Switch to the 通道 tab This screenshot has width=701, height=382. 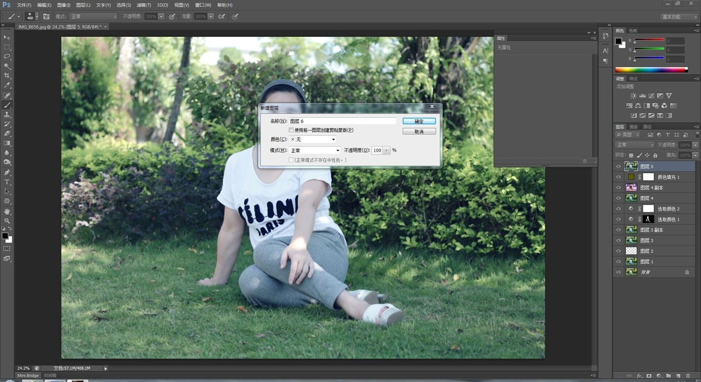pyautogui.click(x=634, y=127)
